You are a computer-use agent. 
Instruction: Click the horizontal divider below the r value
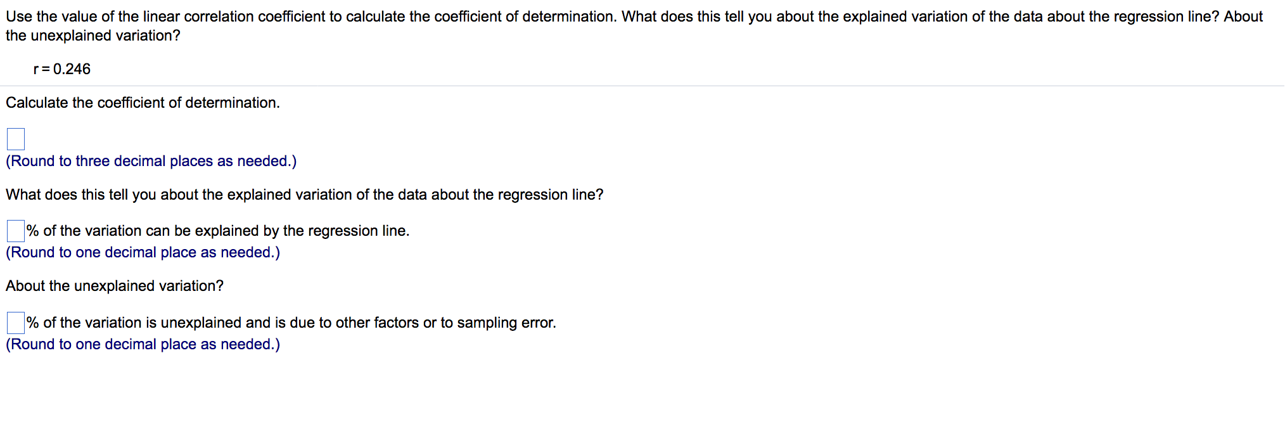point(642,86)
